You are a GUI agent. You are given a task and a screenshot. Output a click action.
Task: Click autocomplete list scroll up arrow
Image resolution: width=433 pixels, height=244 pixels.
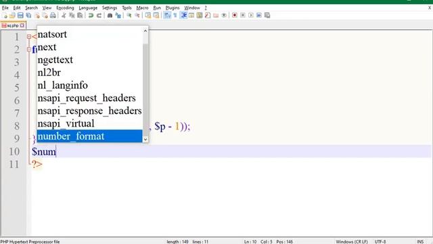tap(145, 31)
